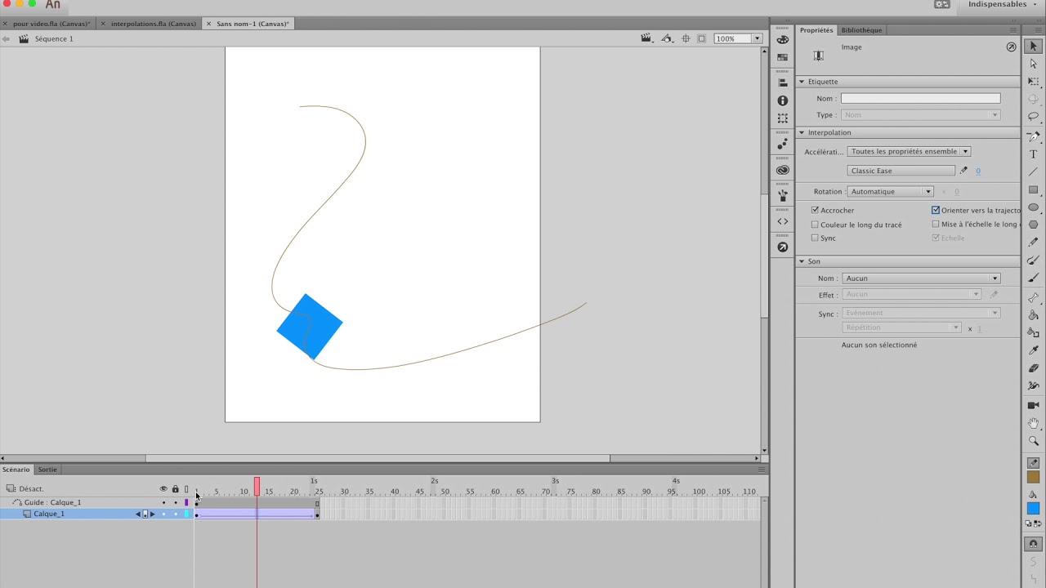
Task: Switch to interpolations.fla document tab
Action: tap(154, 24)
